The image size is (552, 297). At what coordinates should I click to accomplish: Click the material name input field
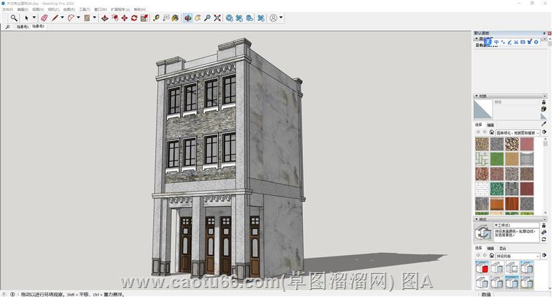tap(516, 102)
